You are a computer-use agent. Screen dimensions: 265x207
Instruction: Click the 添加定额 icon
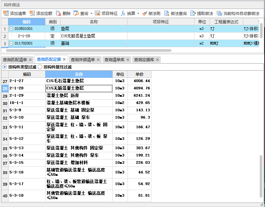[32, 13]
